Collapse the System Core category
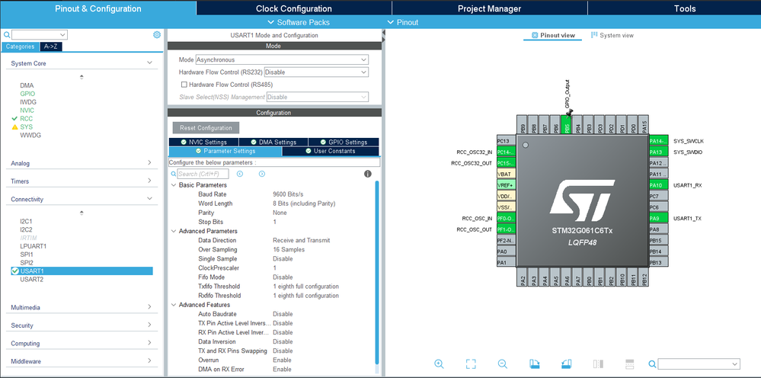761x378 pixels. click(x=149, y=63)
